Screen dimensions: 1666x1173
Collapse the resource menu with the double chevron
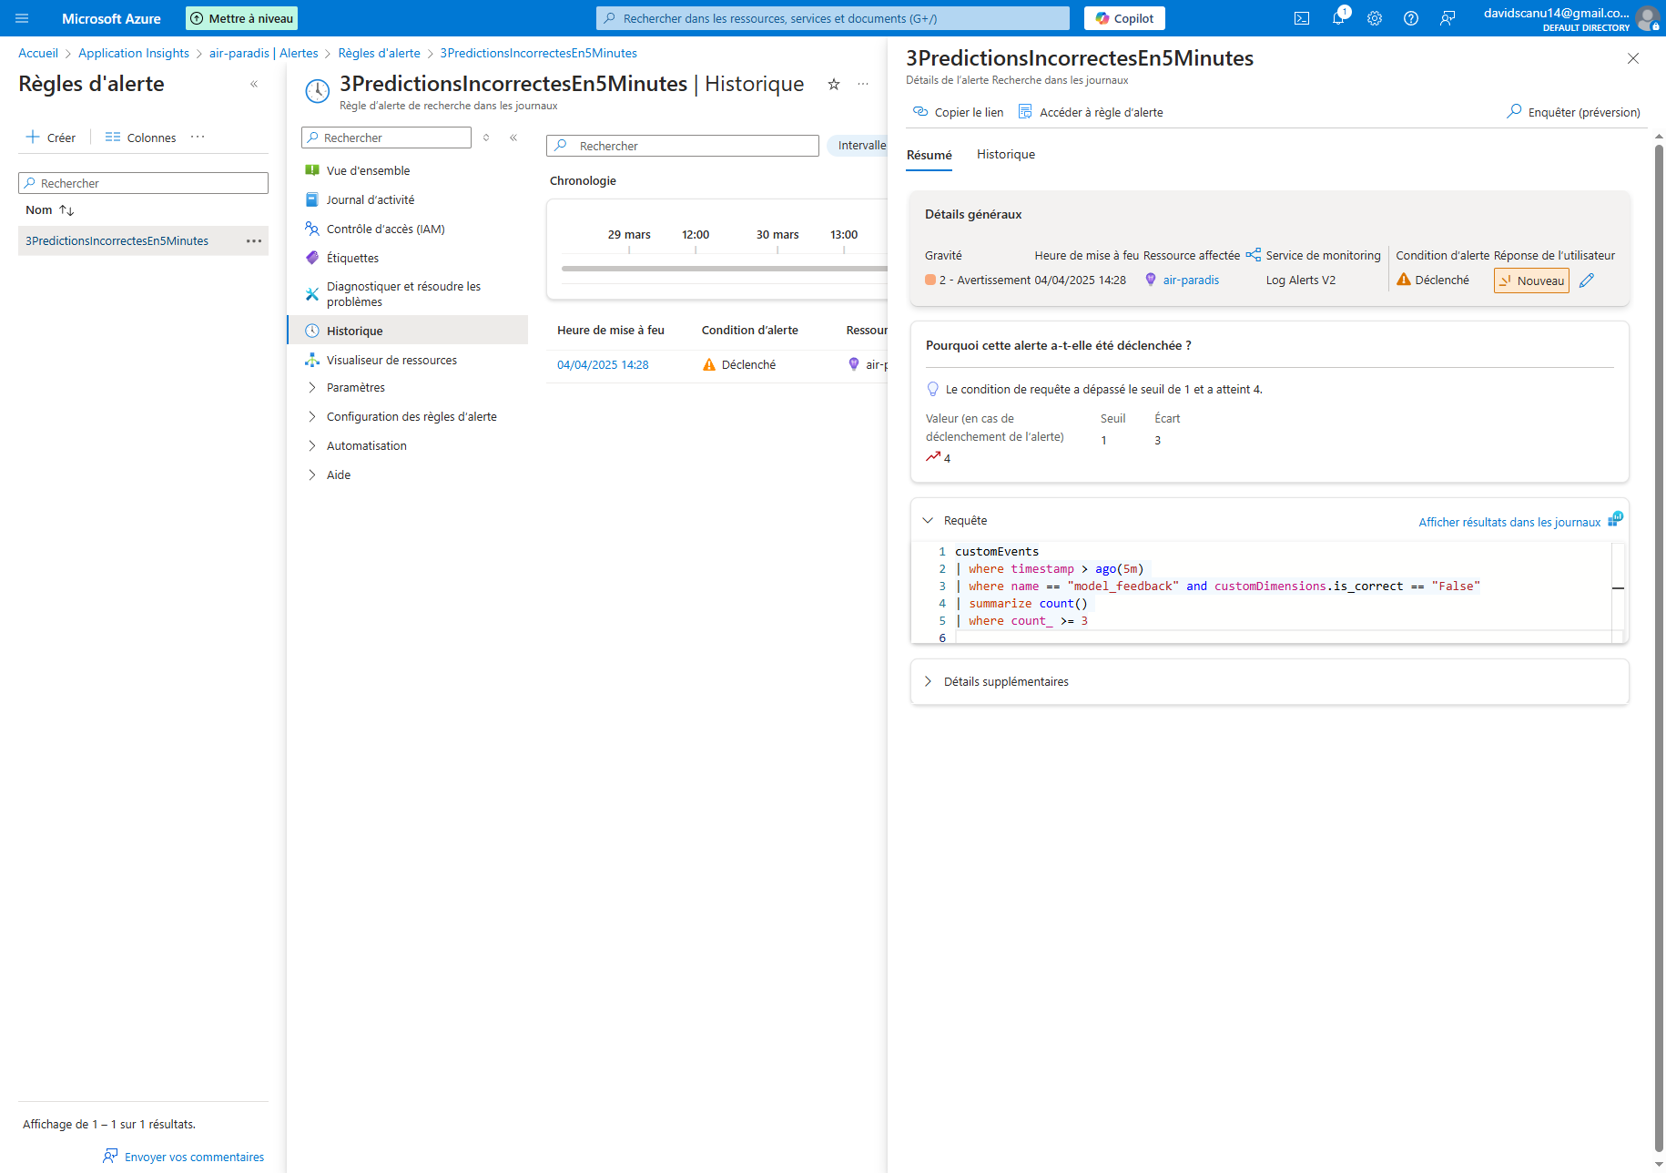point(513,138)
